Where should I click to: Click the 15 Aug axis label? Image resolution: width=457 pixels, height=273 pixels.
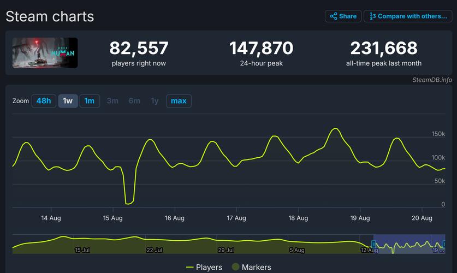(113, 218)
